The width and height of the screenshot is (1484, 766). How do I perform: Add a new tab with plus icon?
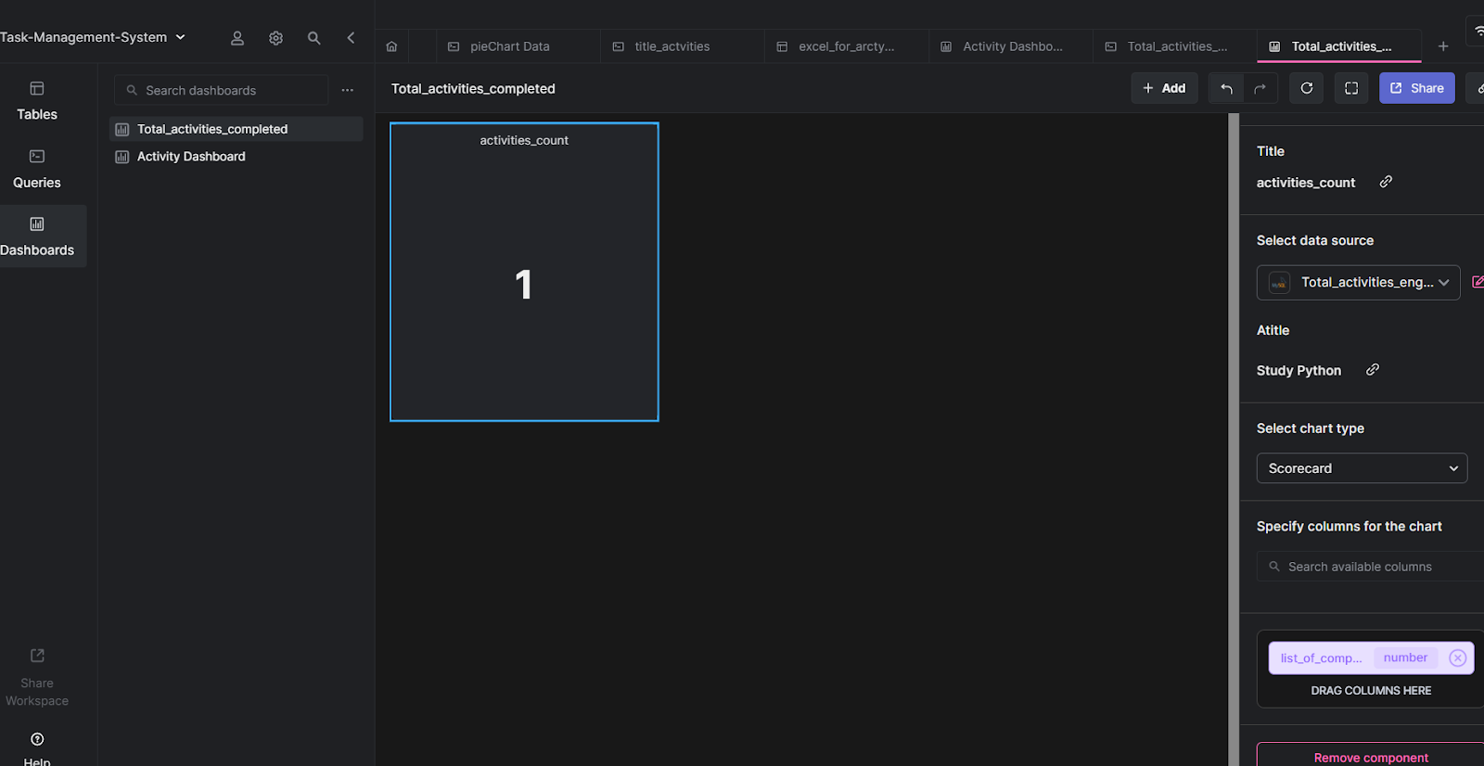(x=1443, y=46)
